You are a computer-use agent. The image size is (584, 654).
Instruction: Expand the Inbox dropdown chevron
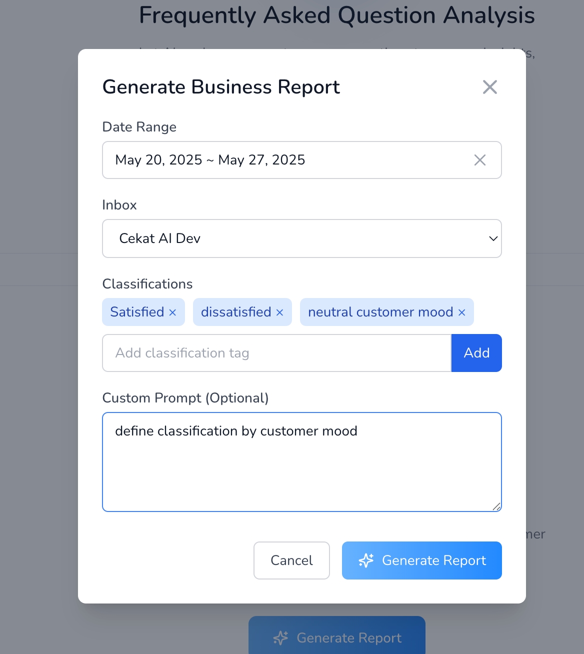pyautogui.click(x=493, y=238)
